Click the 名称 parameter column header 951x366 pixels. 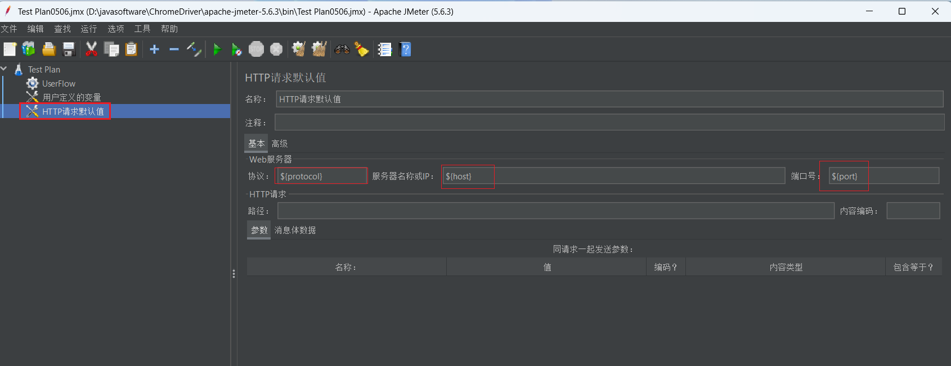[x=347, y=267]
